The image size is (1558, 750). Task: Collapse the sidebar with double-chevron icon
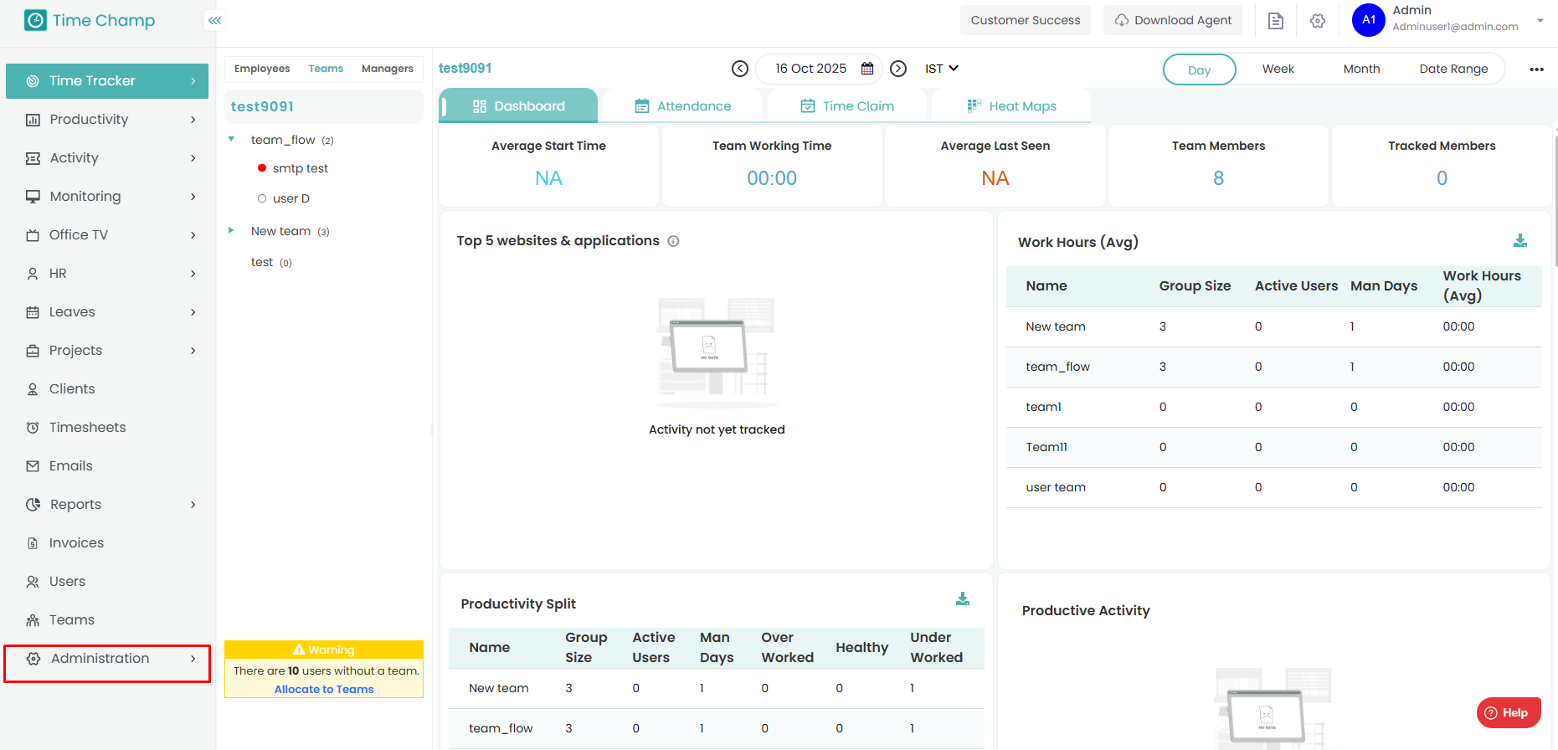coord(215,20)
